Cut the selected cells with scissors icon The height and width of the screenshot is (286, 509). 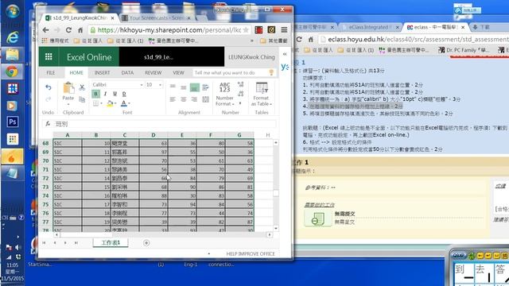(x=82, y=87)
